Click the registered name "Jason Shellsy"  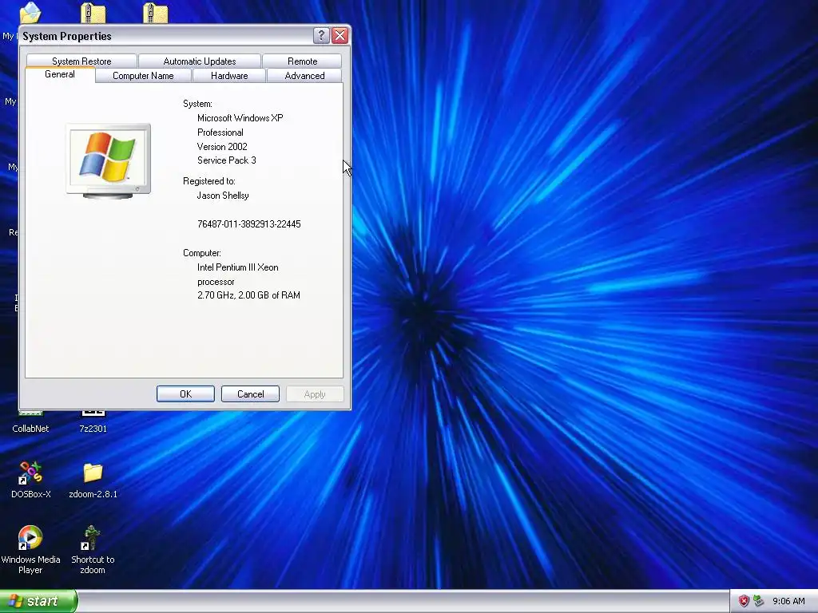[223, 196]
